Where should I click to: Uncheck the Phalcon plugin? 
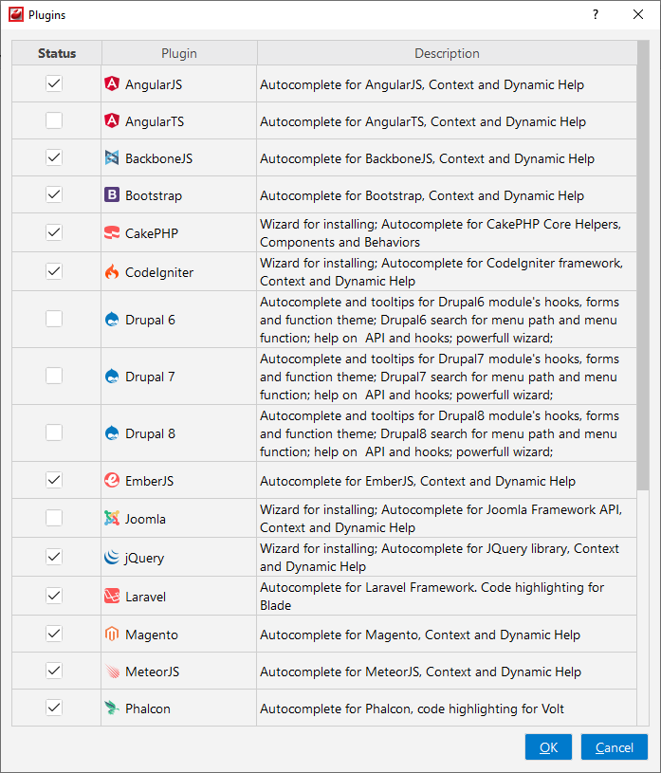tap(54, 708)
